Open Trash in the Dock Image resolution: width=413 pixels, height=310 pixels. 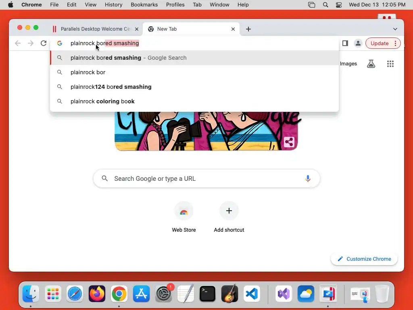tap(382, 294)
